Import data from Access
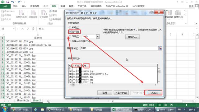Image resolution: width=199 pixels, height=112 pixels. point(8,11)
